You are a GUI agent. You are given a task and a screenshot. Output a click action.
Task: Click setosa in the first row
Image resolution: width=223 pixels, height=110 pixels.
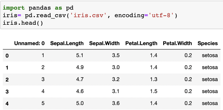[210, 55]
